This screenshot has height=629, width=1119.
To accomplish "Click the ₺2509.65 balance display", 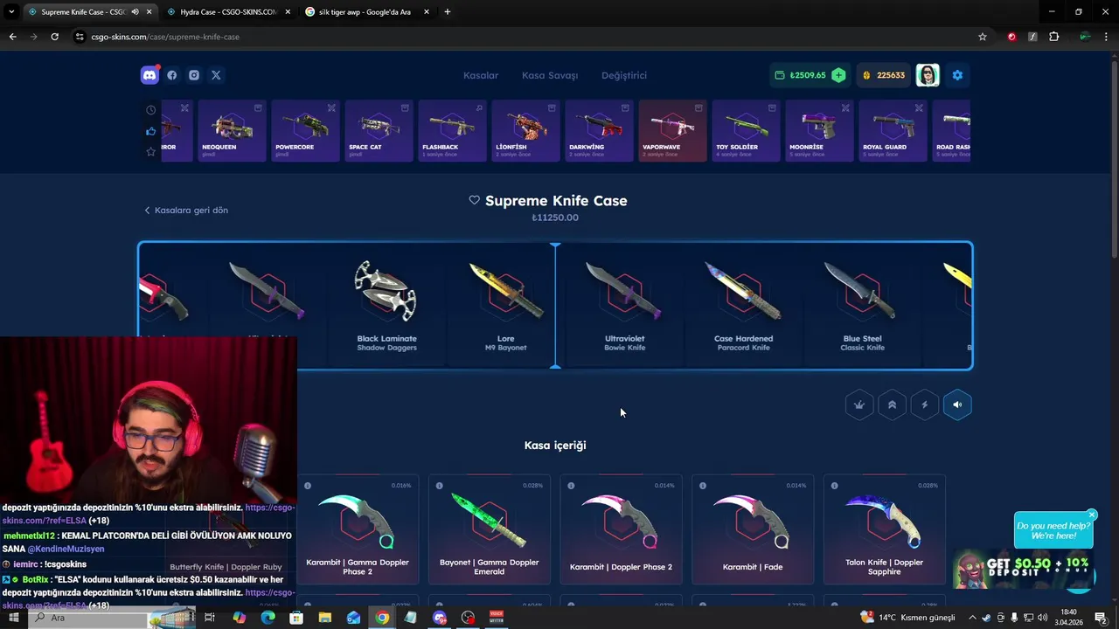I will (808, 75).
